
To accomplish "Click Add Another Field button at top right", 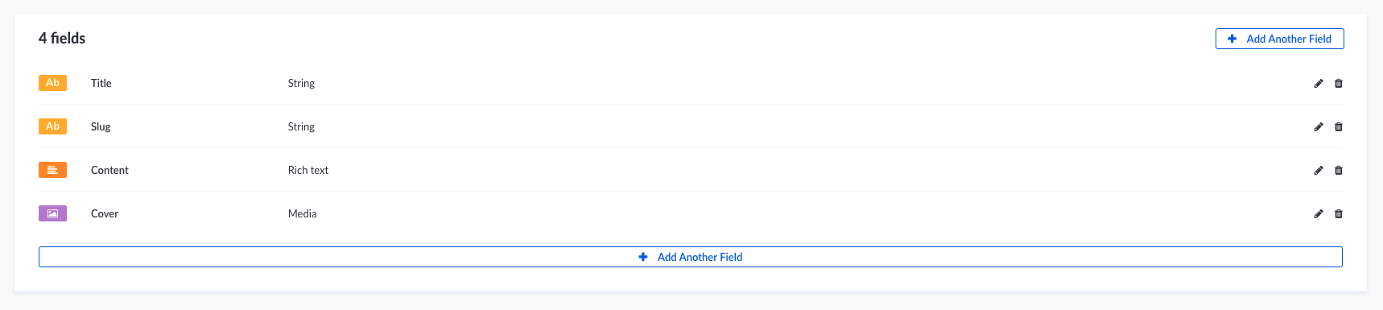I will [x=1279, y=39].
